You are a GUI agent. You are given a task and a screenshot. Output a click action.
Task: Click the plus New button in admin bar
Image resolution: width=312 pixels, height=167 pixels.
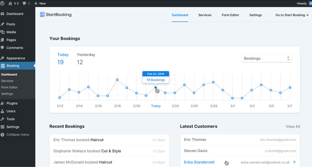(x=40, y=3)
